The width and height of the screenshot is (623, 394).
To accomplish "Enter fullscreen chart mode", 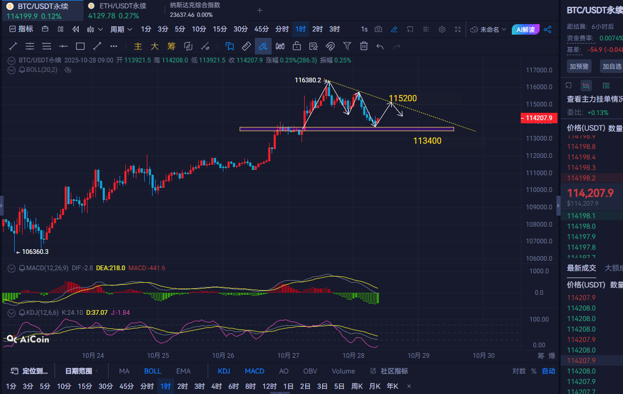I will [458, 29].
